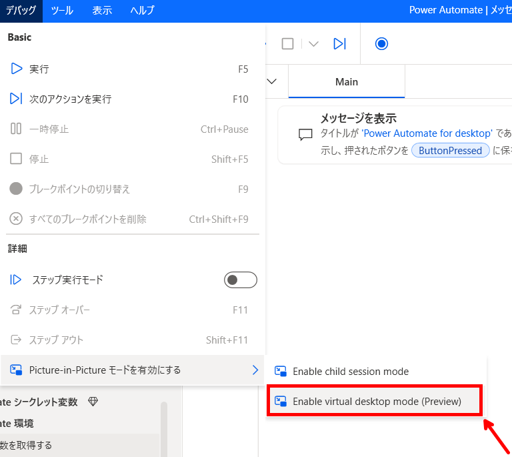Select 次のアクションを実行 menu entry
This screenshot has height=457, width=512.
[x=70, y=99]
